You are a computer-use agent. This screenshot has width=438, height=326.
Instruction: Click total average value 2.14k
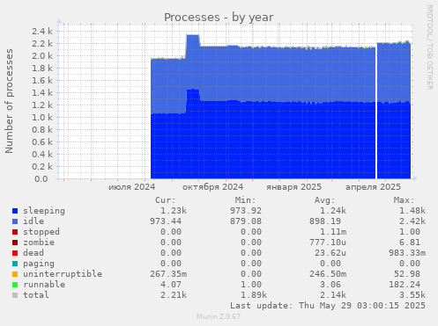333,295
